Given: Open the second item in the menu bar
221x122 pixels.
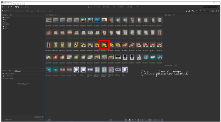Looking at the screenshot, I should click(x=5, y=4).
